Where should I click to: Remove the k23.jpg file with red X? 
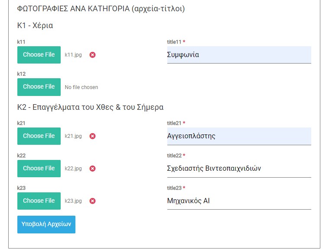click(92, 201)
